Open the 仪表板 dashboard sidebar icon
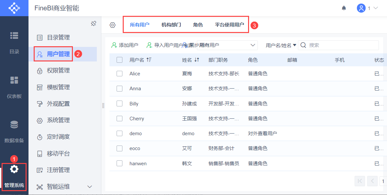The height and width of the screenshot is (195, 387). 14,80
